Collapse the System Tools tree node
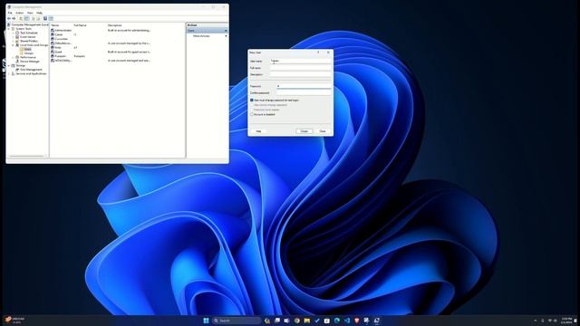The width and height of the screenshot is (580, 326). tap(9, 29)
